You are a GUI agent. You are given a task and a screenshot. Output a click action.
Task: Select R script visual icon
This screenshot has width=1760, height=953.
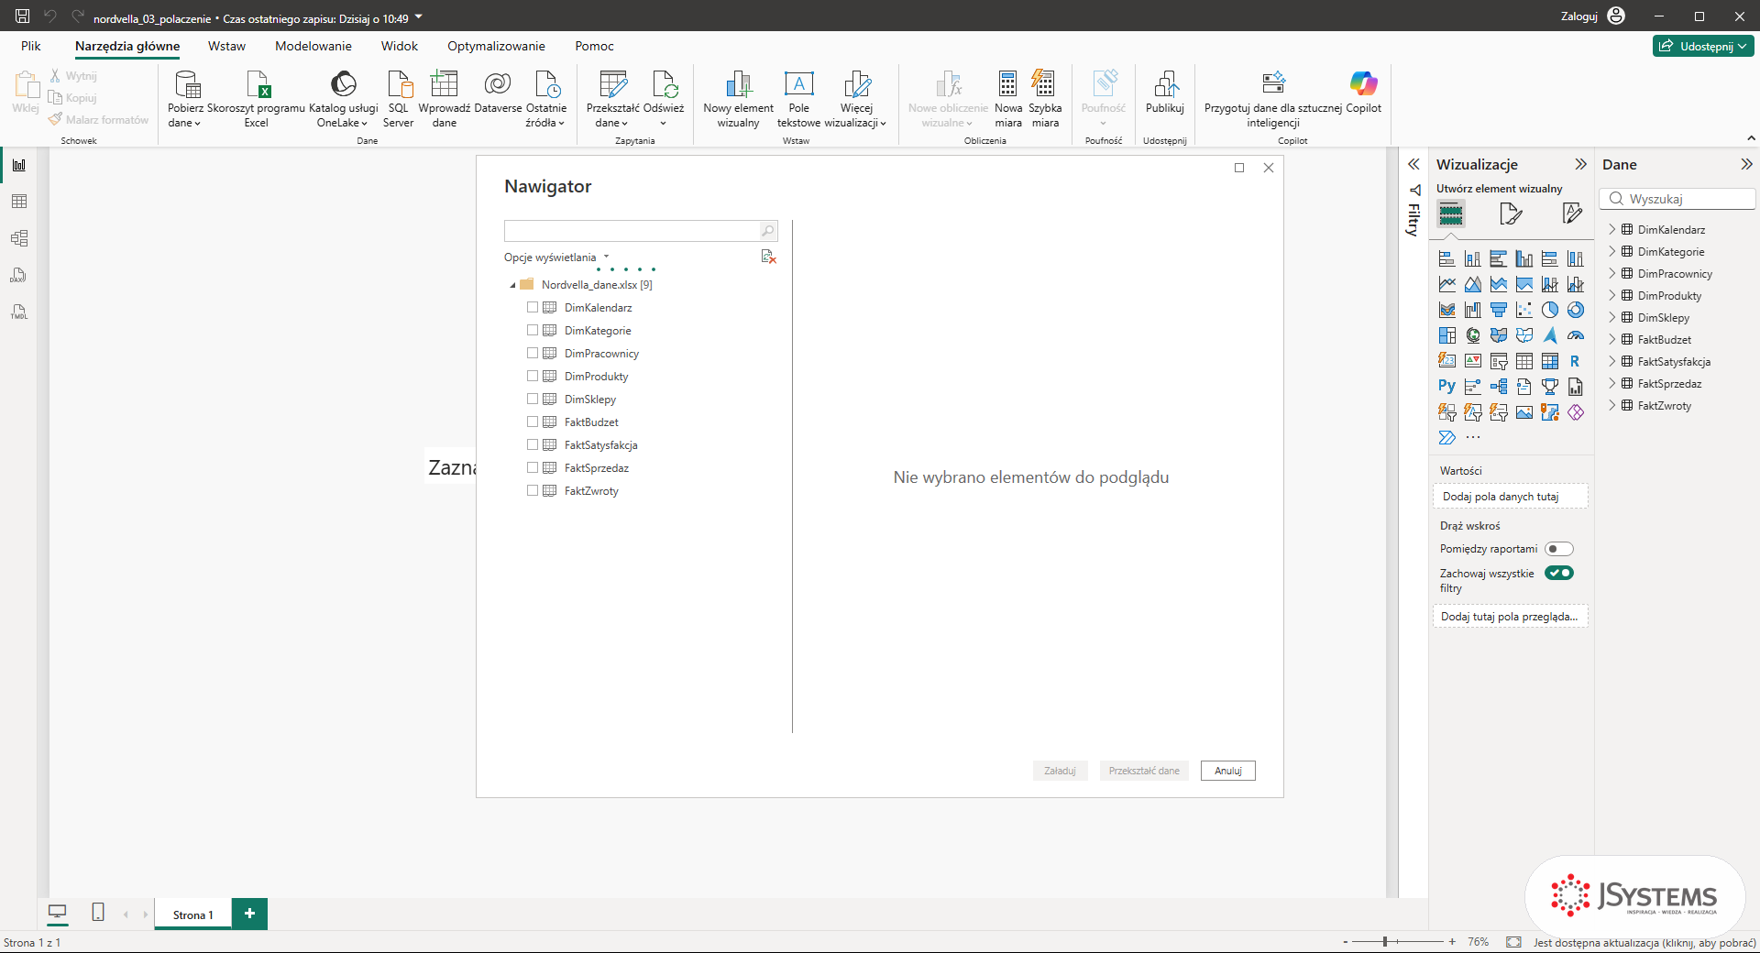tap(1575, 361)
